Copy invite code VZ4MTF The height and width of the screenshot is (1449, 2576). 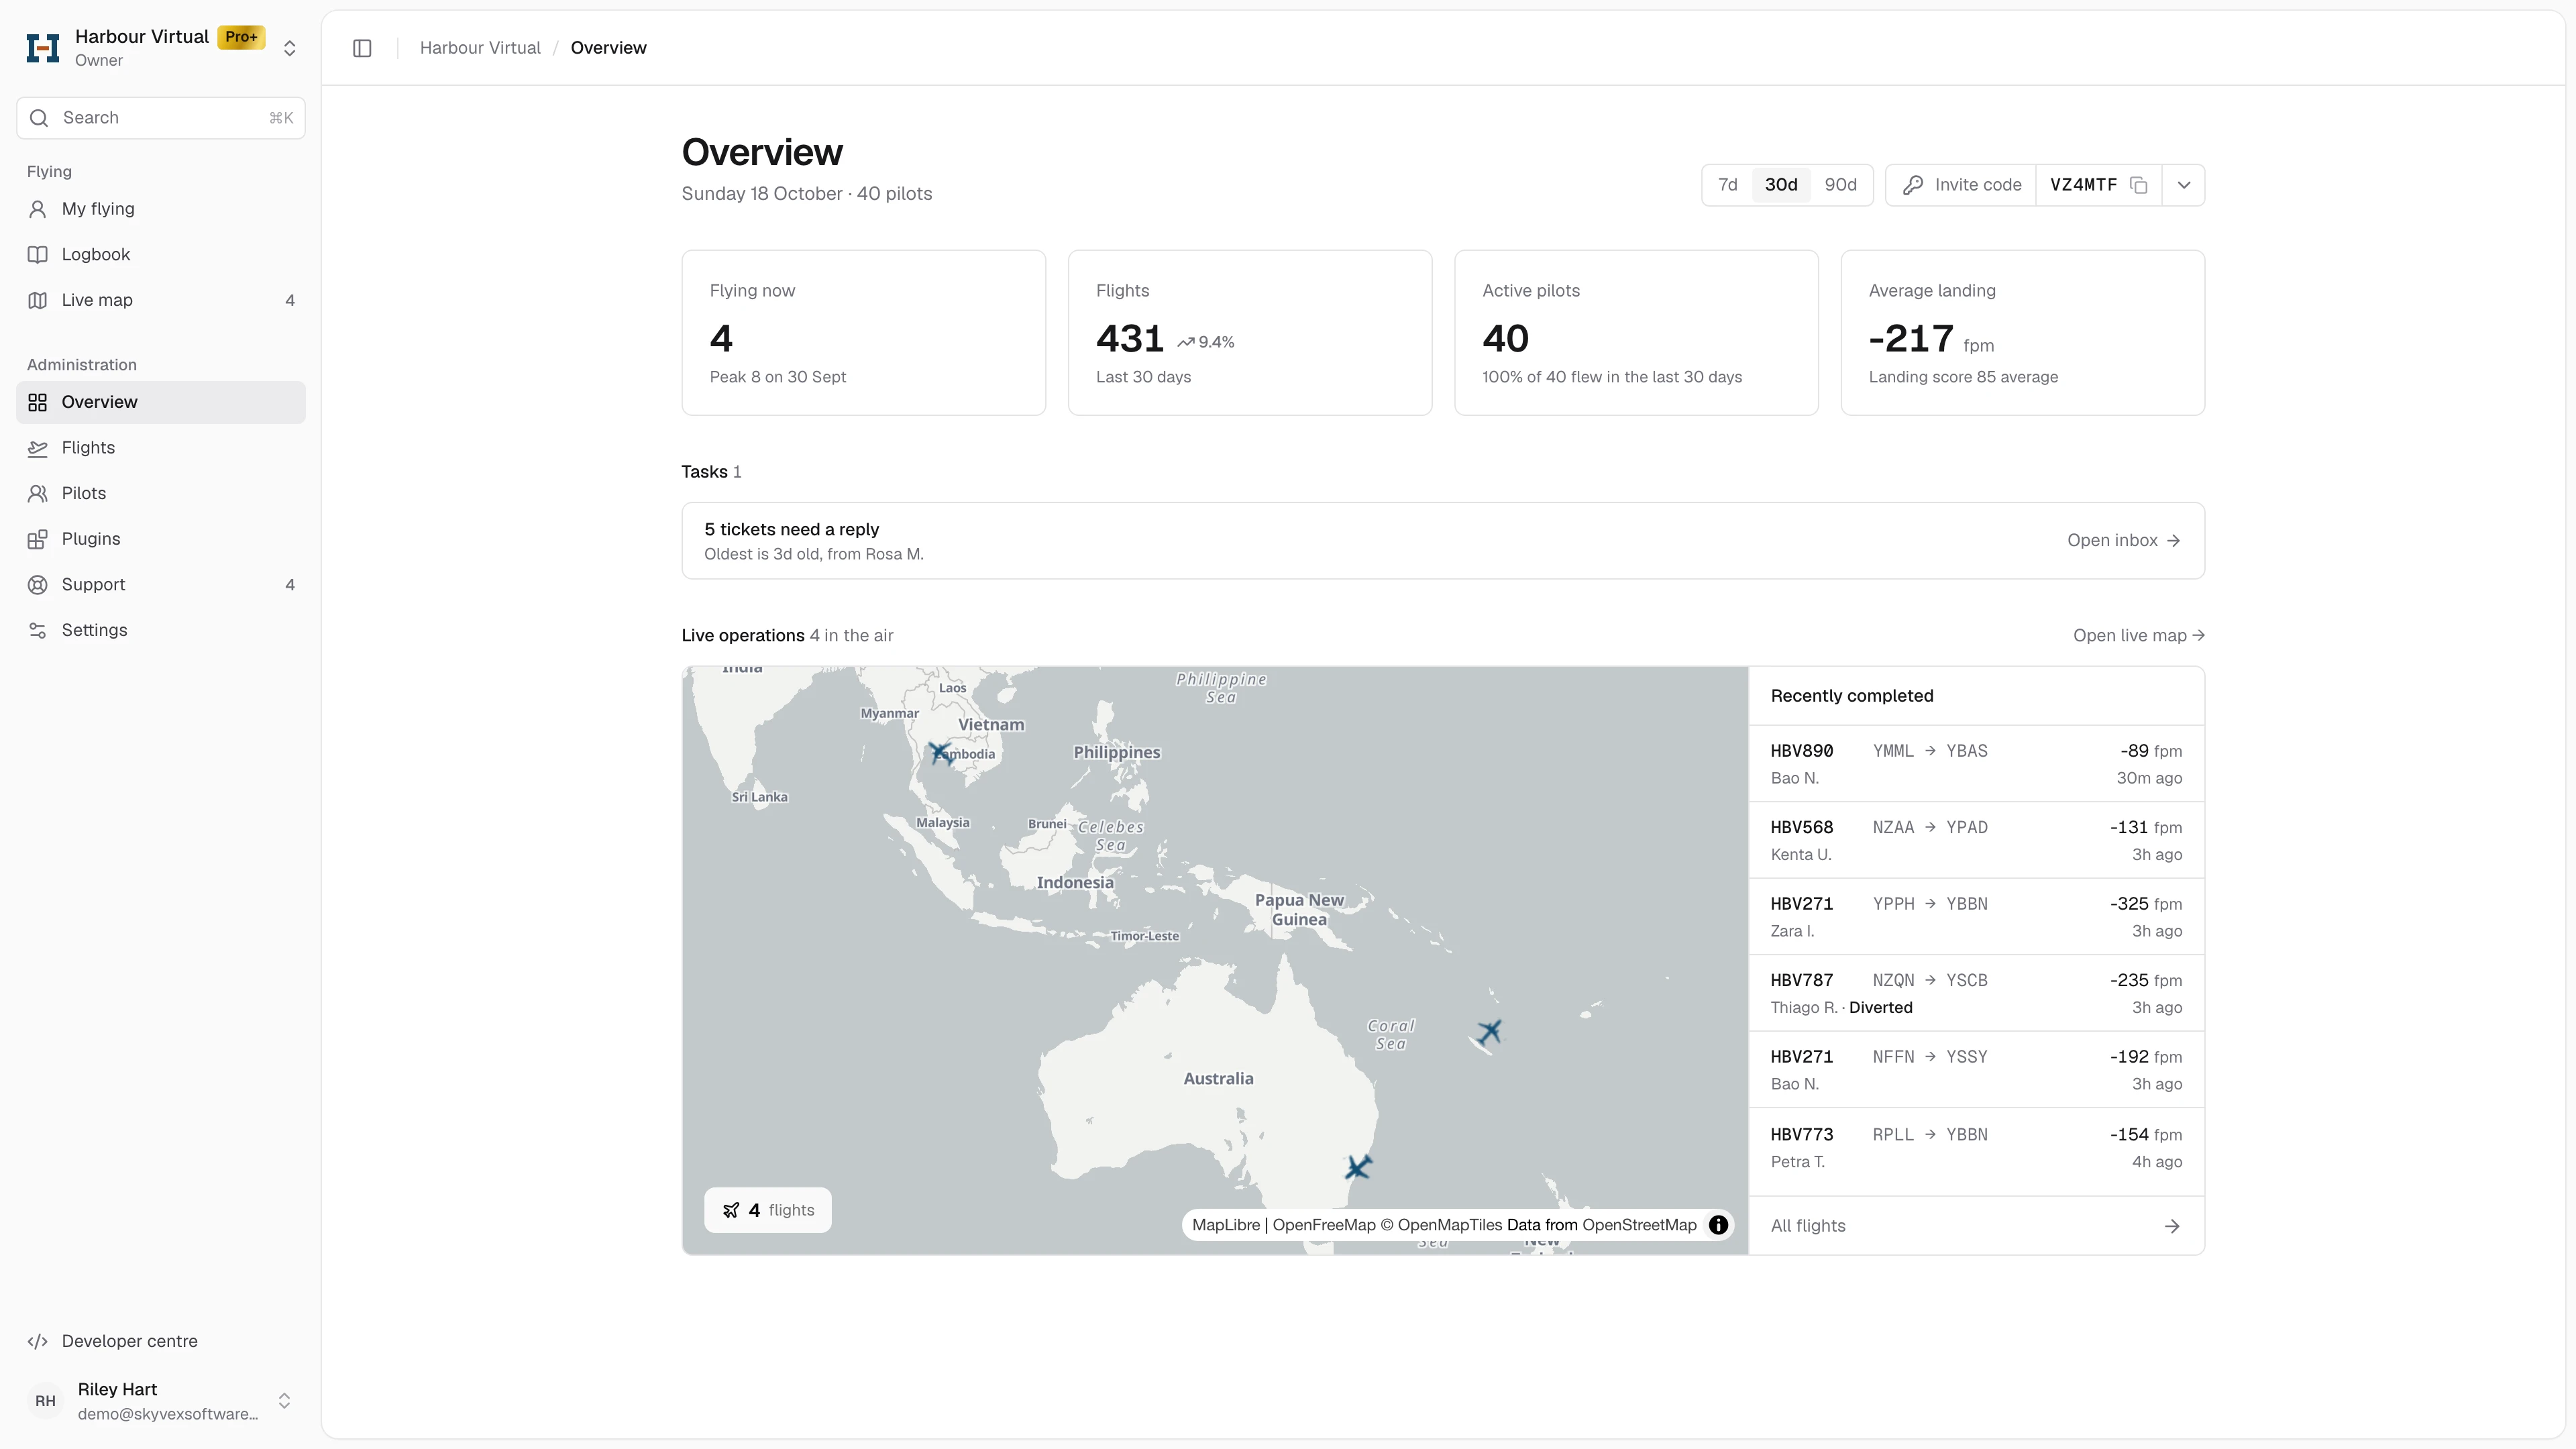click(x=2139, y=185)
